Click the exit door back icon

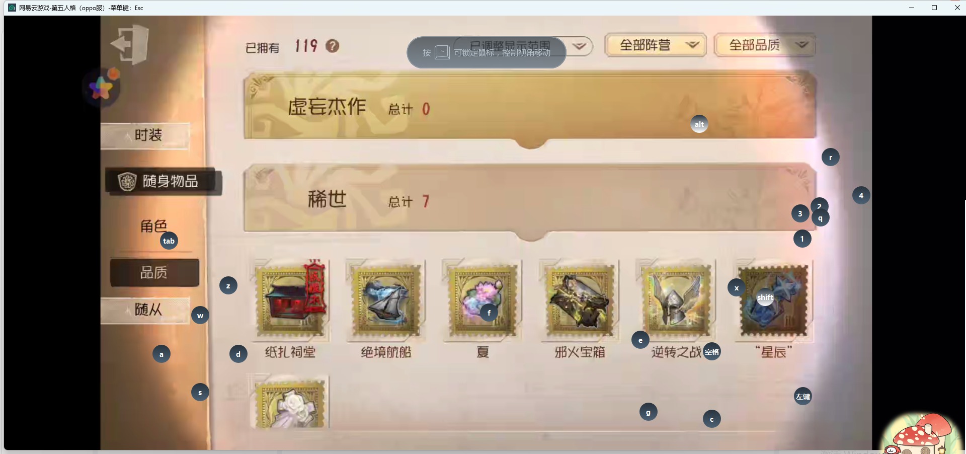coord(129,44)
